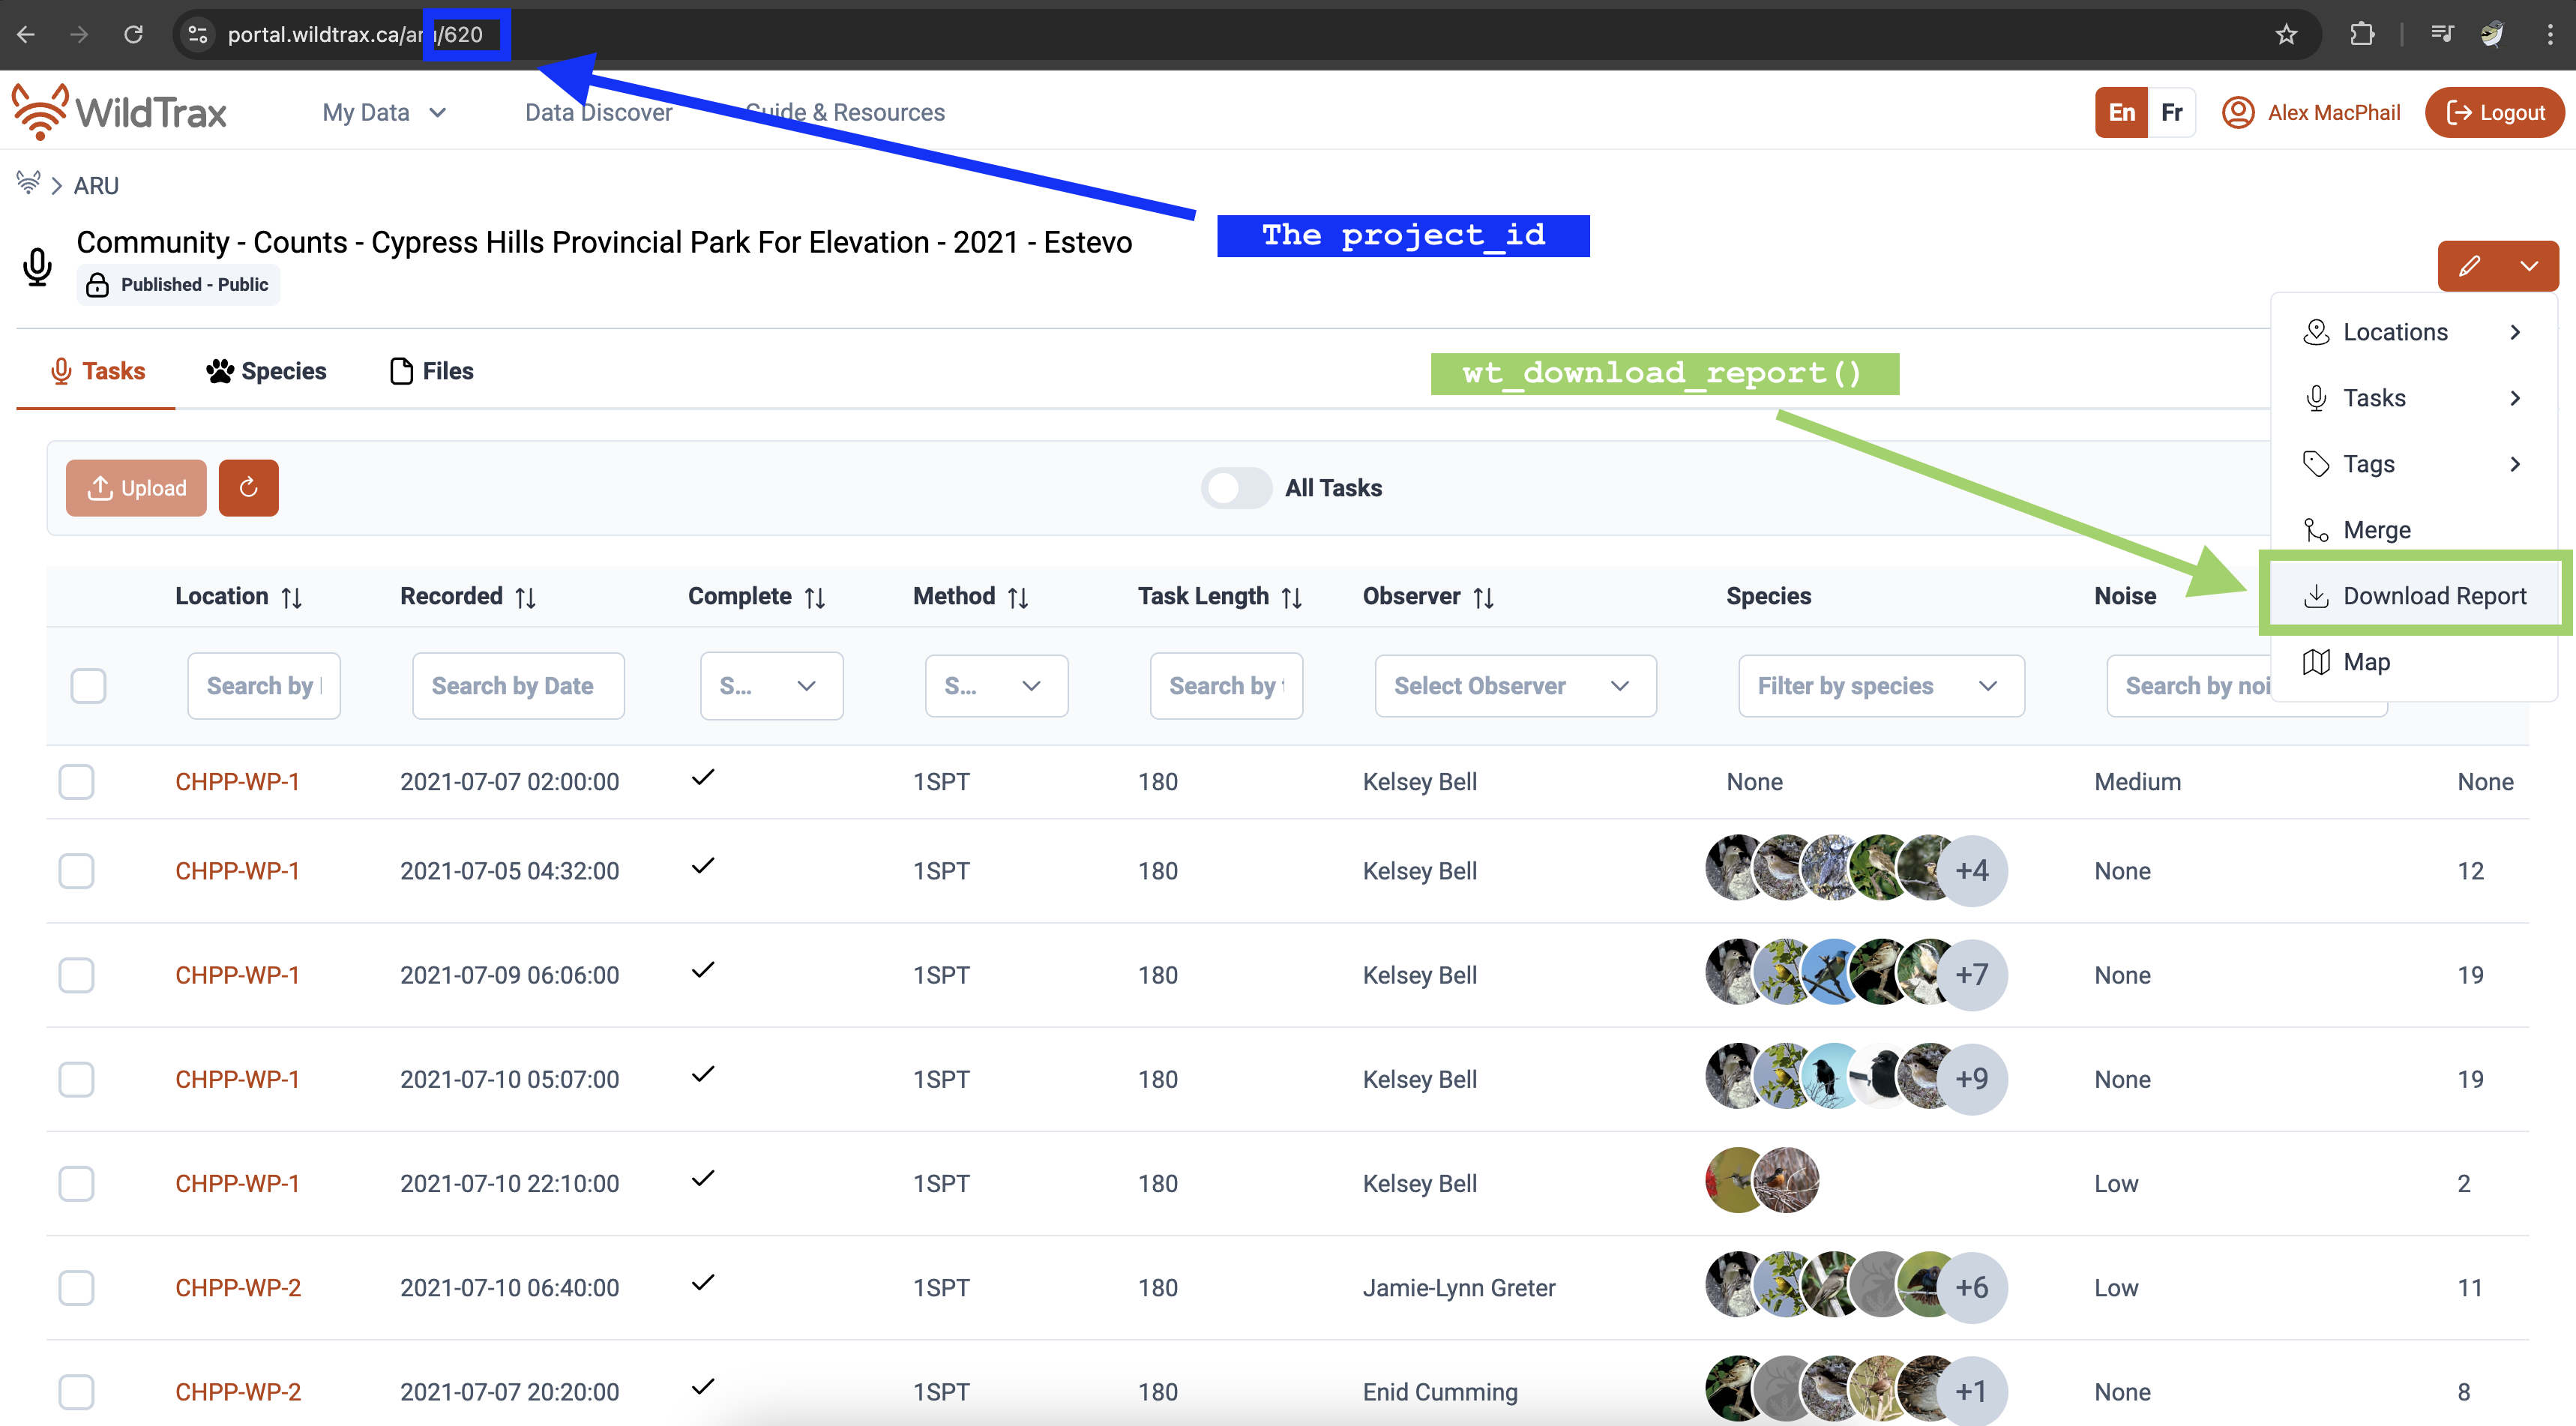Select the Merge option in the menu

pos(2379,529)
